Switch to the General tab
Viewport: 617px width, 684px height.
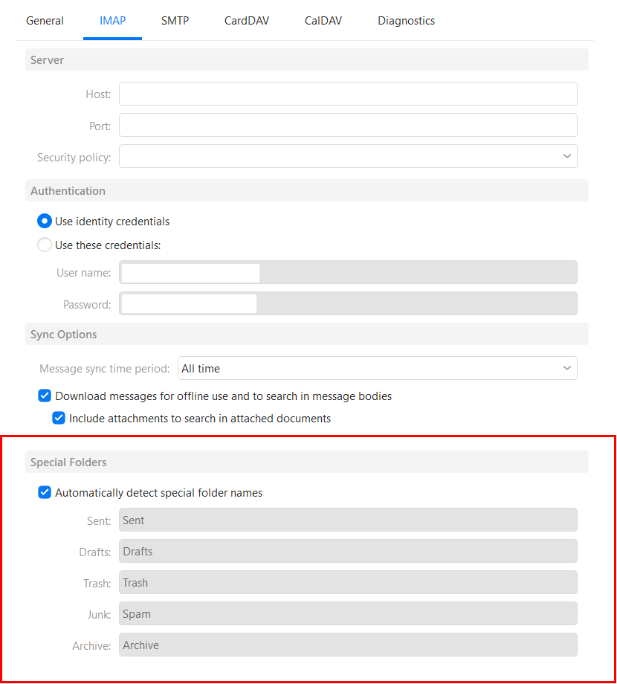click(x=45, y=21)
